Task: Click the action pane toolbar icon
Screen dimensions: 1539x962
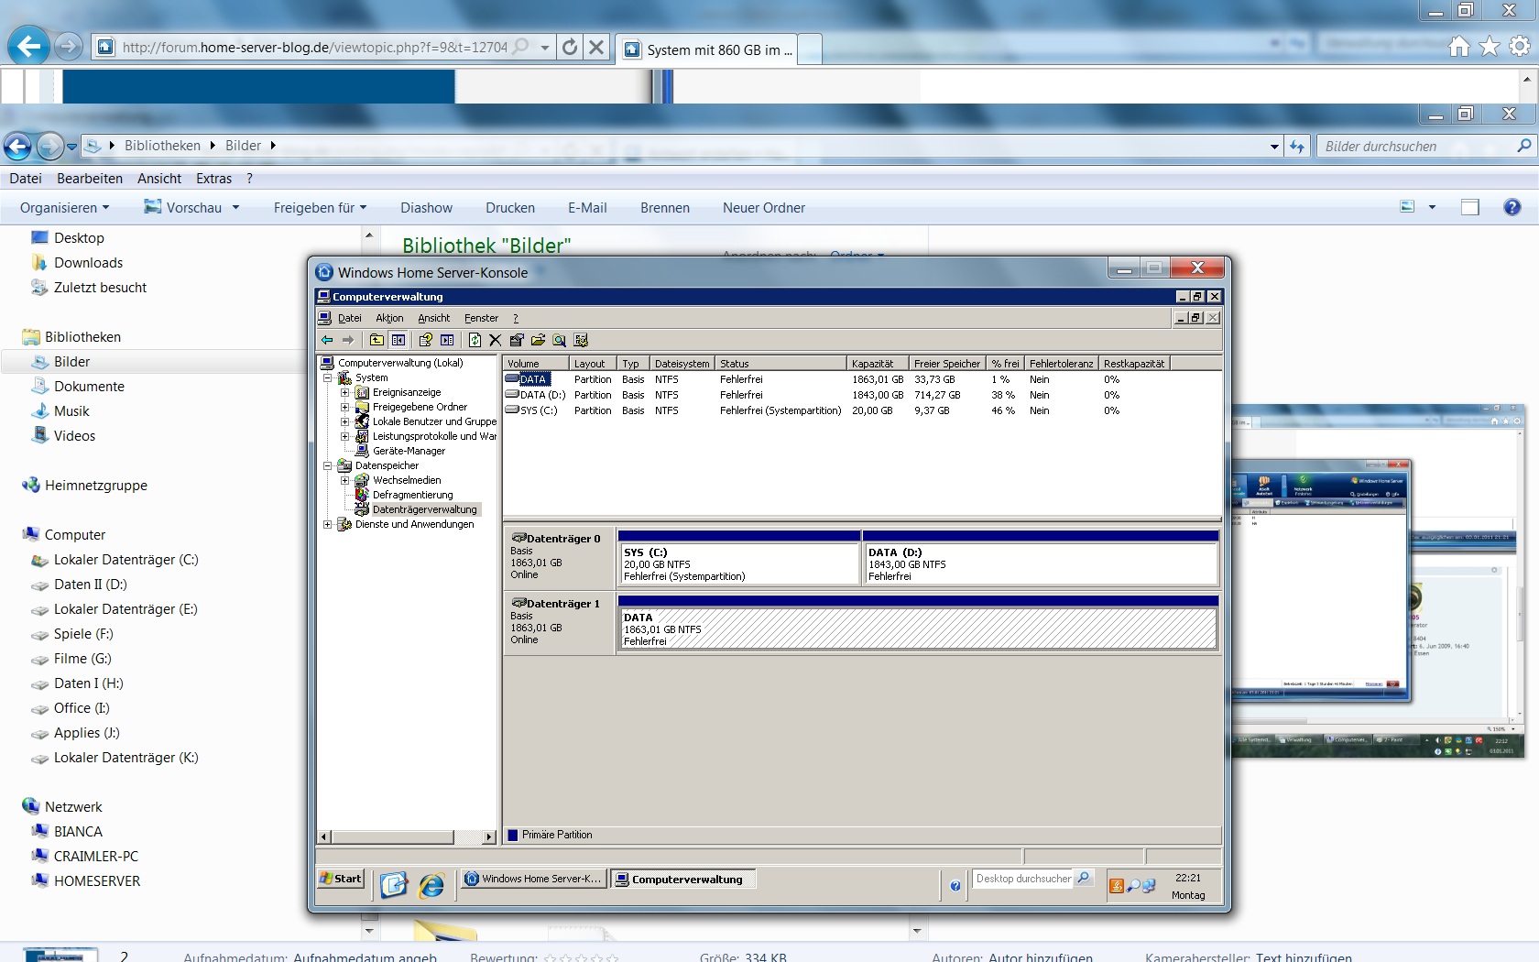Action: click(447, 340)
